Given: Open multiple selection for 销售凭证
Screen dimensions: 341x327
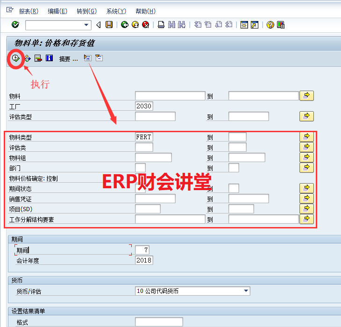Looking at the screenshot, I should (x=306, y=199).
